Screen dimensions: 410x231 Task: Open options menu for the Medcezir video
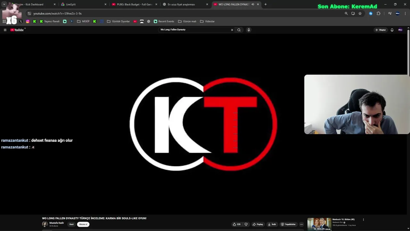363,220
